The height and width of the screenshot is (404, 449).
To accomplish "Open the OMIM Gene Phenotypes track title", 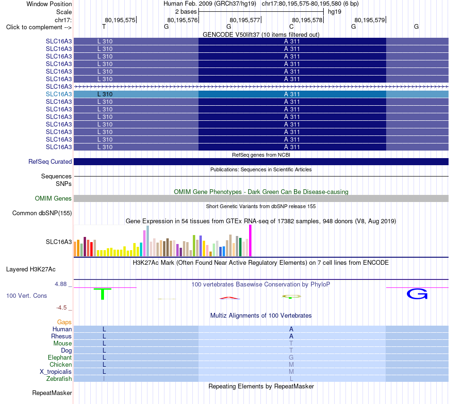I will (x=261, y=192).
